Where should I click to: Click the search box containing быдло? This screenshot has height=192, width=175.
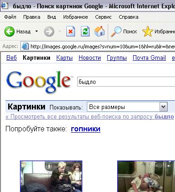(126, 82)
